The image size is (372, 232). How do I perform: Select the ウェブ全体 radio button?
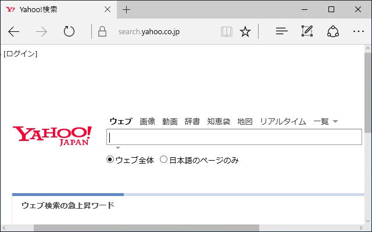110,159
